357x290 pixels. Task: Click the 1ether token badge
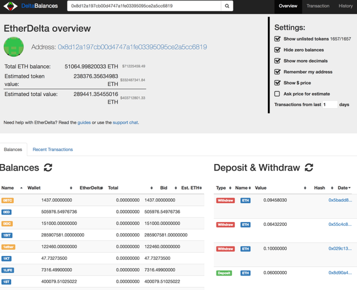[8, 246]
